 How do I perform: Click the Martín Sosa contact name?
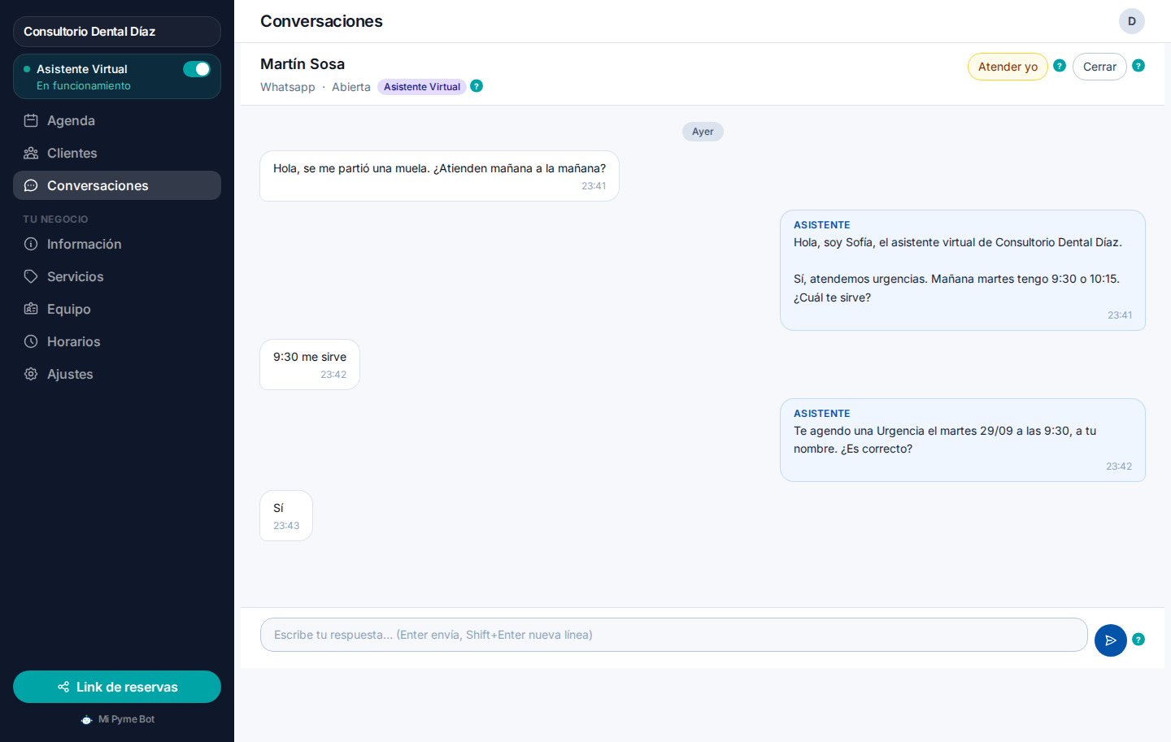[x=303, y=64]
